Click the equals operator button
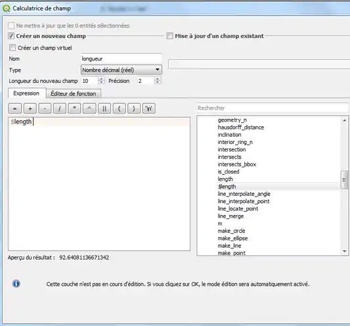The image size is (350, 326). (x=15, y=108)
